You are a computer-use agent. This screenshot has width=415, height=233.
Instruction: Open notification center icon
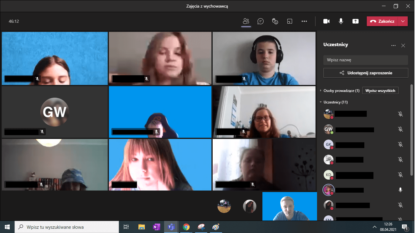click(x=405, y=227)
